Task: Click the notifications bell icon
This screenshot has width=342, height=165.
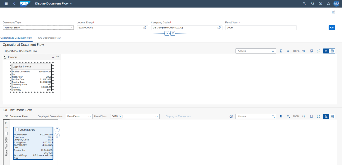Action: pos(328,4)
